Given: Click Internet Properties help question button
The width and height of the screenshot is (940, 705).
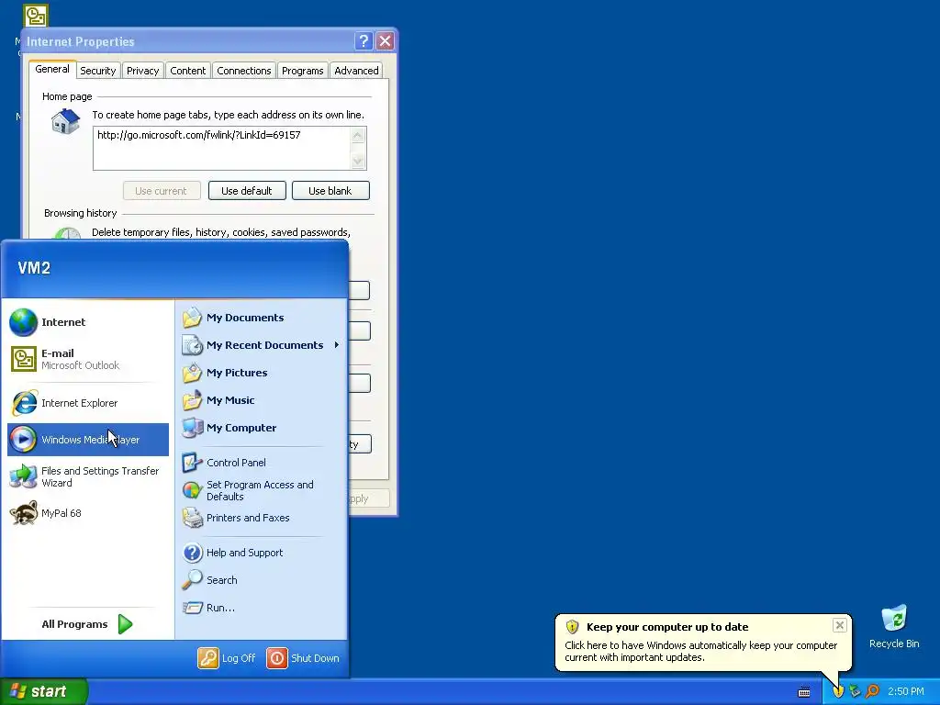Looking at the screenshot, I should 364,40.
